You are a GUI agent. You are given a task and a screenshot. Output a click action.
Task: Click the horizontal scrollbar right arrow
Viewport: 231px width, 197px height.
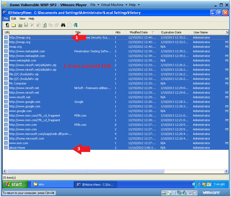tap(226, 171)
